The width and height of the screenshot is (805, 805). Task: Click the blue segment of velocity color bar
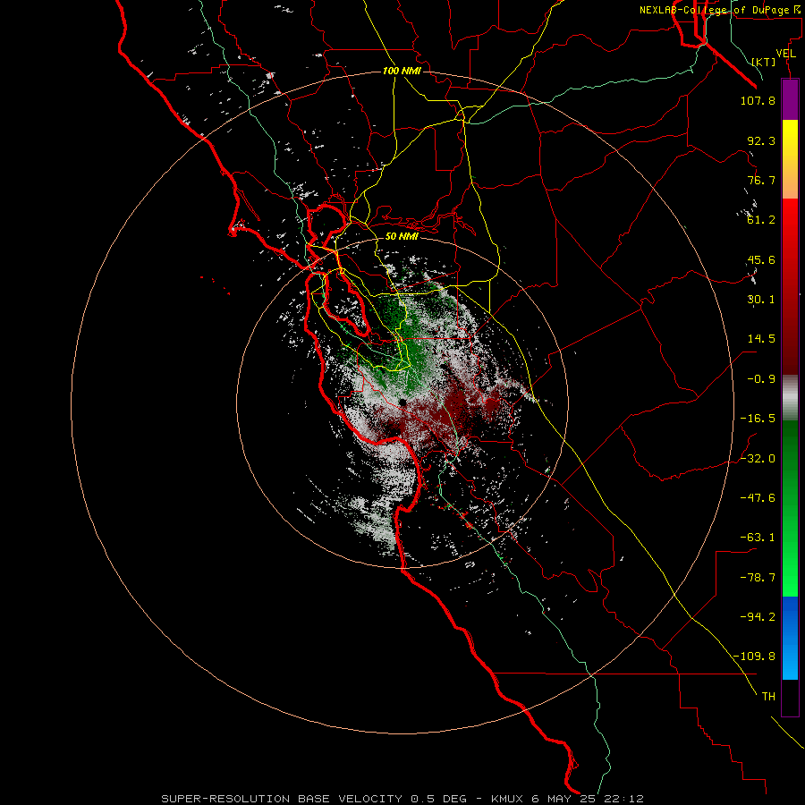790,638
